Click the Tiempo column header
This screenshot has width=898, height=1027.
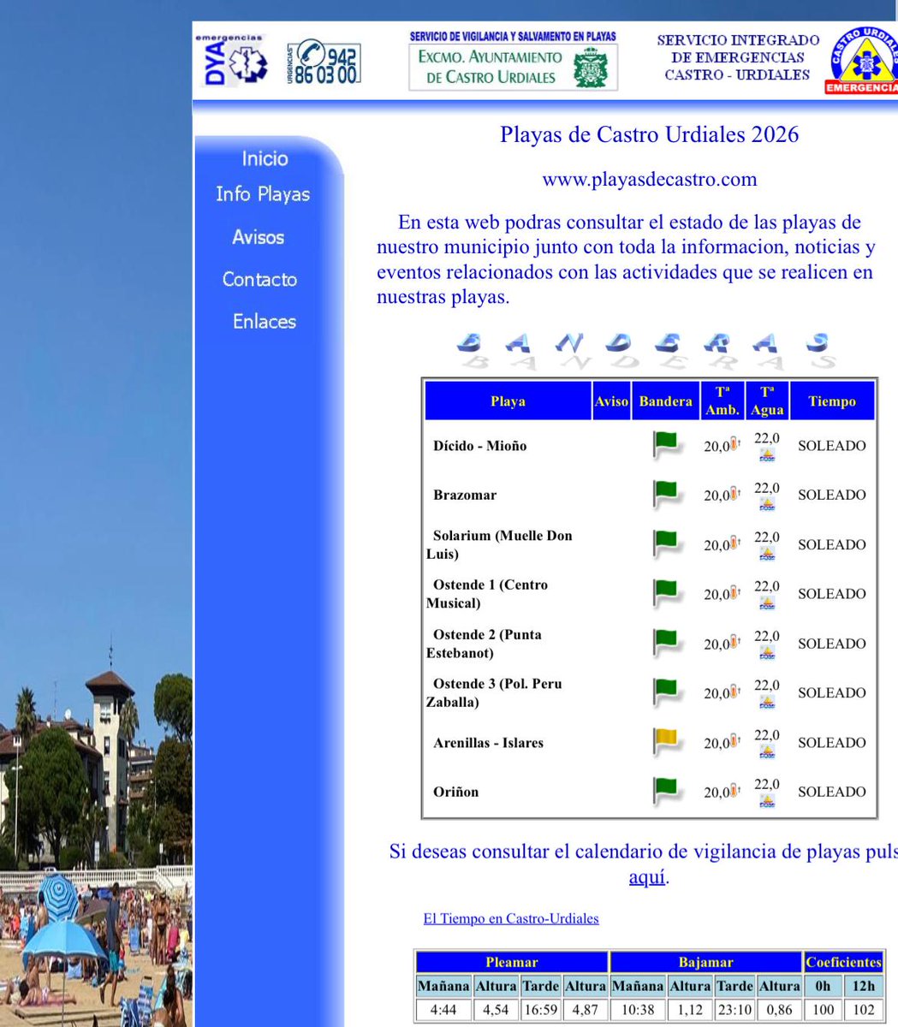832,401
